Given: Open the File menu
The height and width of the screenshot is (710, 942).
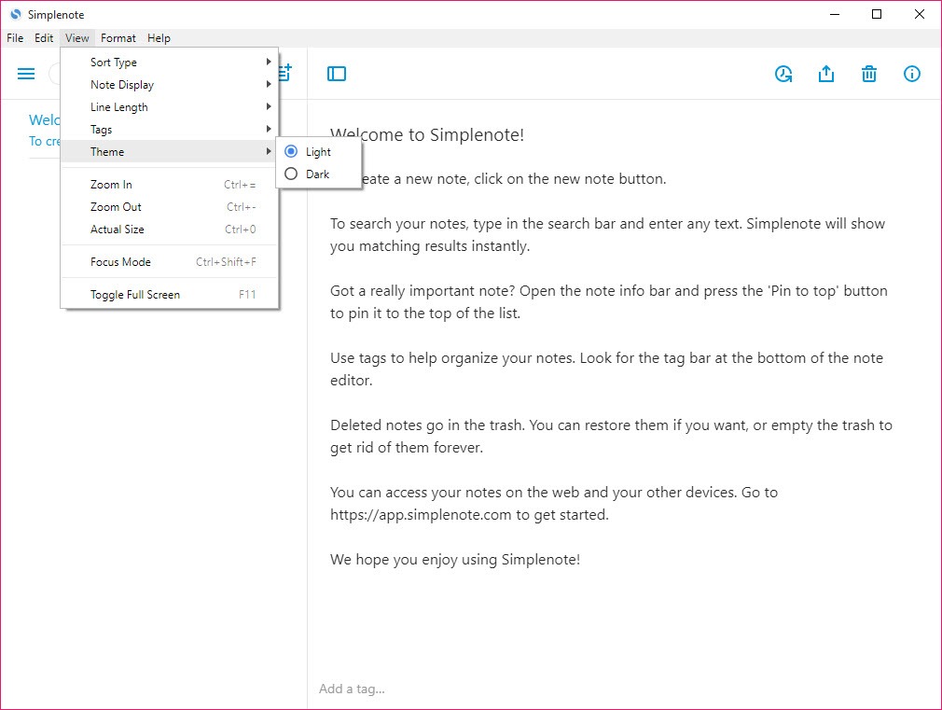Looking at the screenshot, I should click(15, 38).
